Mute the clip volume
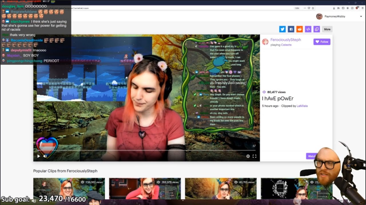Image resolution: width=366 pixels, height=205 pixels. (45, 156)
